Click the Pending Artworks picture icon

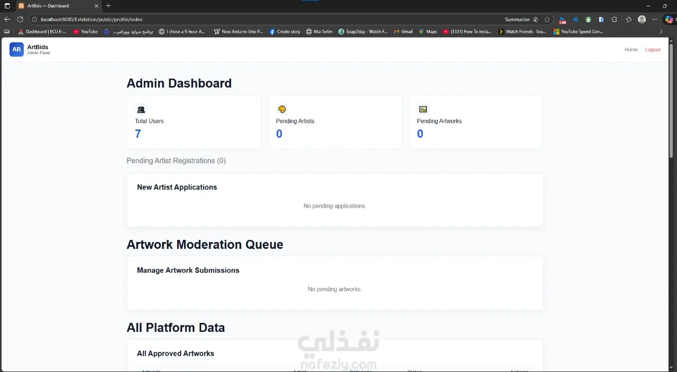coord(423,109)
